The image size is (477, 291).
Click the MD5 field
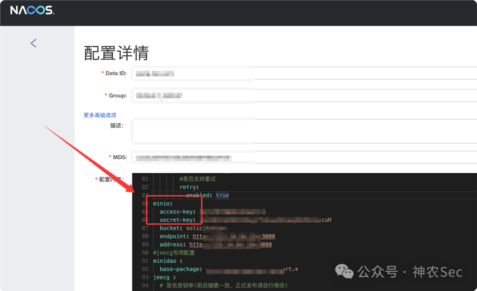(x=304, y=157)
